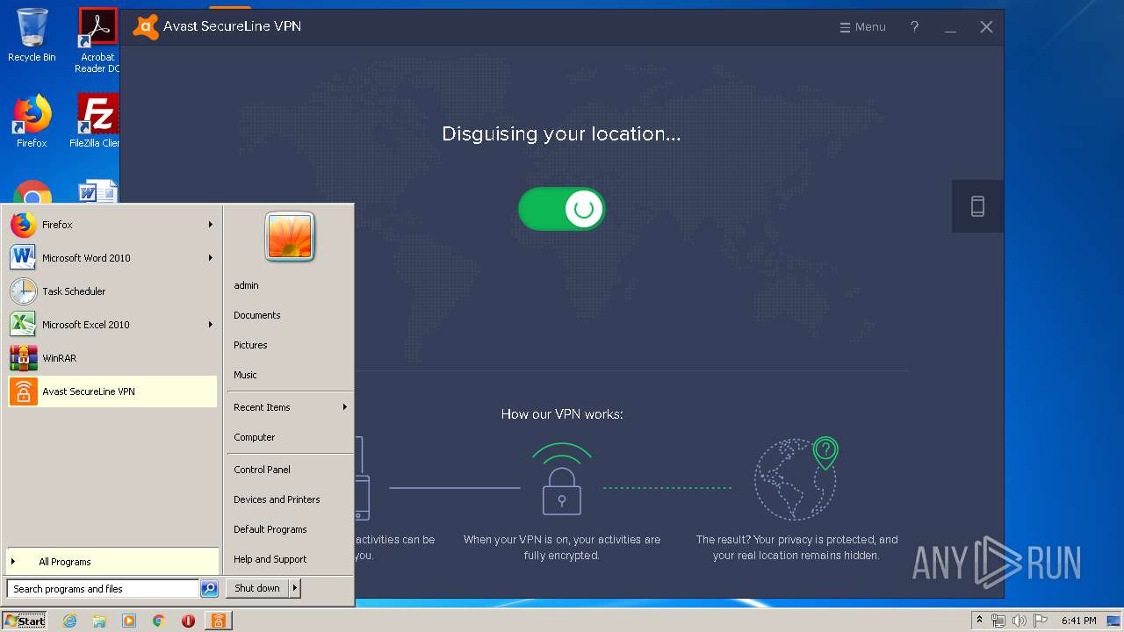
Task: Open Firefox from Start menu list
Action: pos(112,225)
